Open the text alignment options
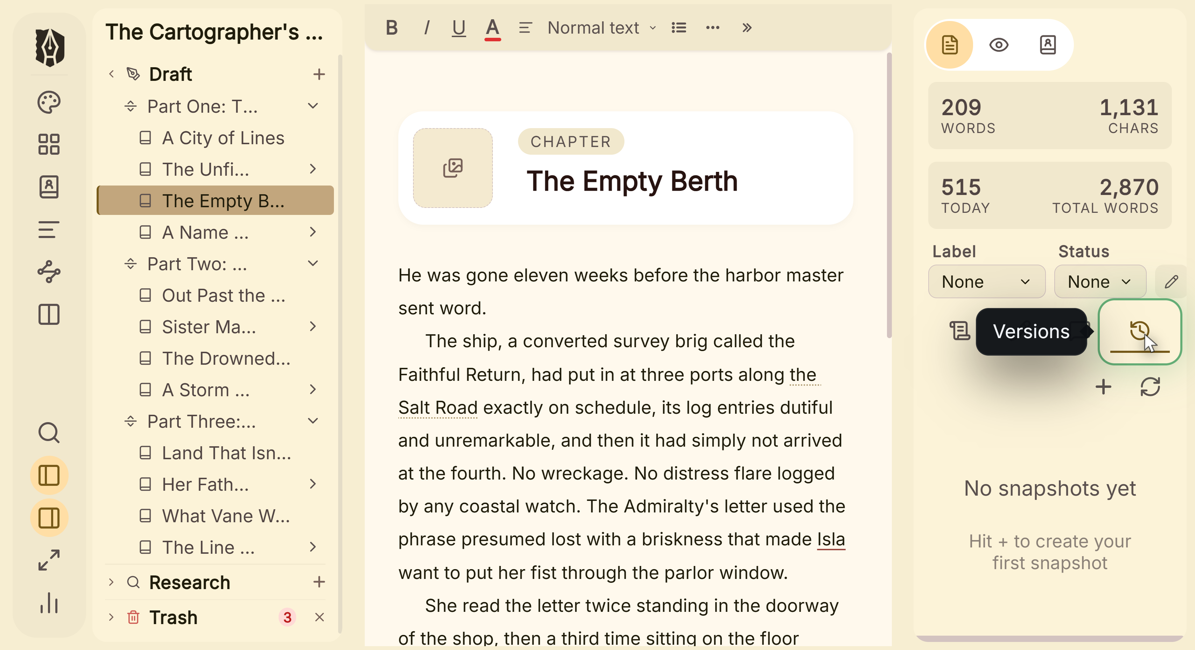 pyautogui.click(x=525, y=28)
